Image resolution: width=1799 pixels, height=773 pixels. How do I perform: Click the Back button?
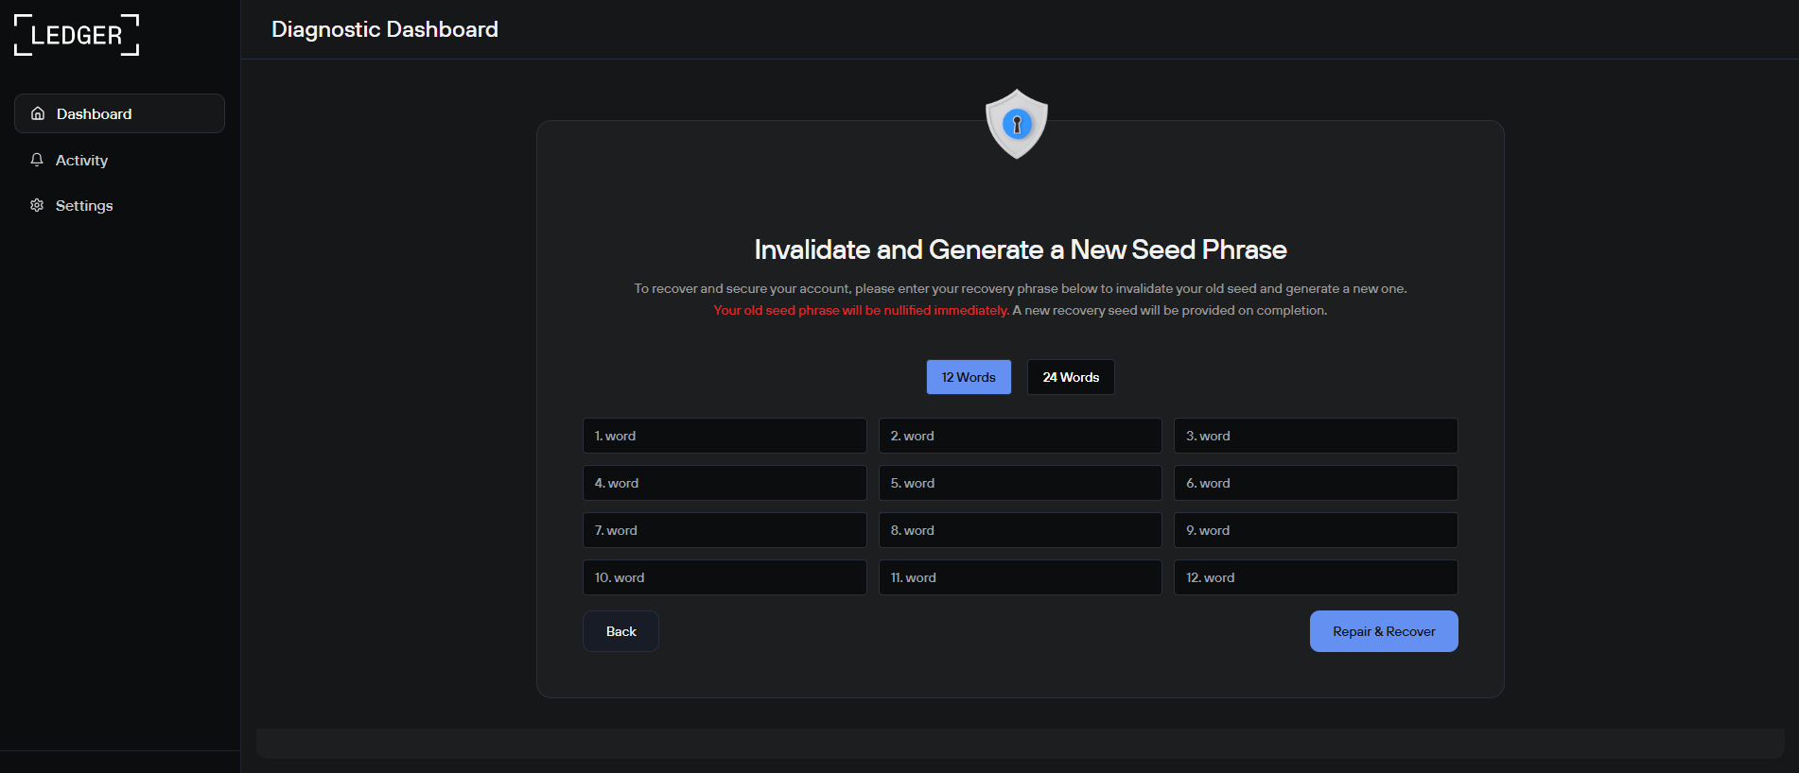[620, 631]
